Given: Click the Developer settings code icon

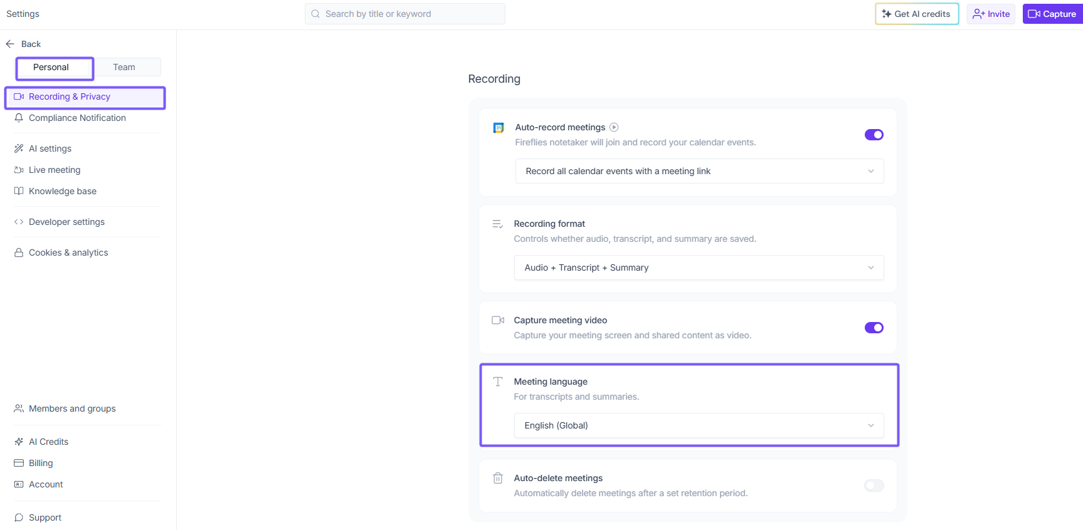Looking at the screenshot, I should (x=19, y=222).
